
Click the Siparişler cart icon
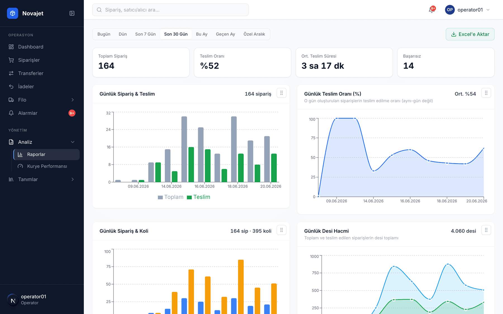click(x=11, y=60)
